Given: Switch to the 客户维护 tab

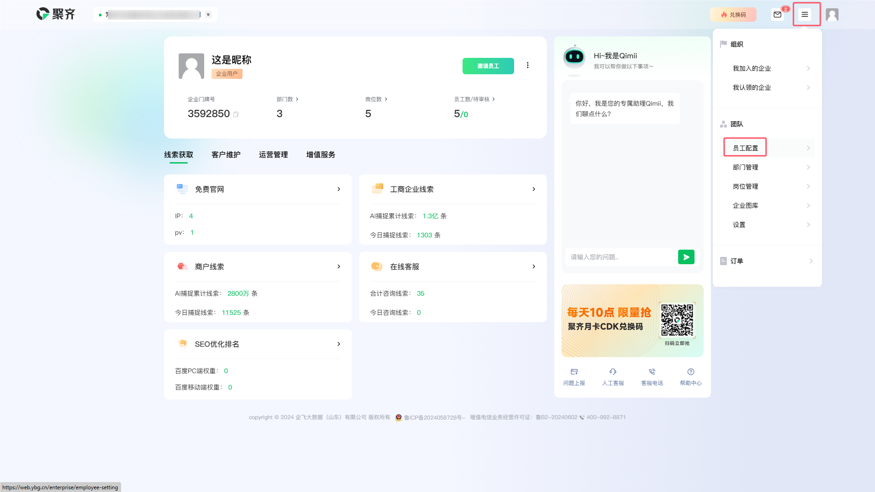Looking at the screenshot, I should [x=226, y=155].
